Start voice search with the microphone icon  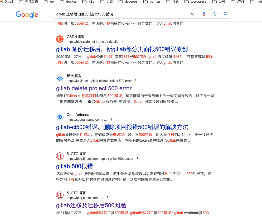204,14
